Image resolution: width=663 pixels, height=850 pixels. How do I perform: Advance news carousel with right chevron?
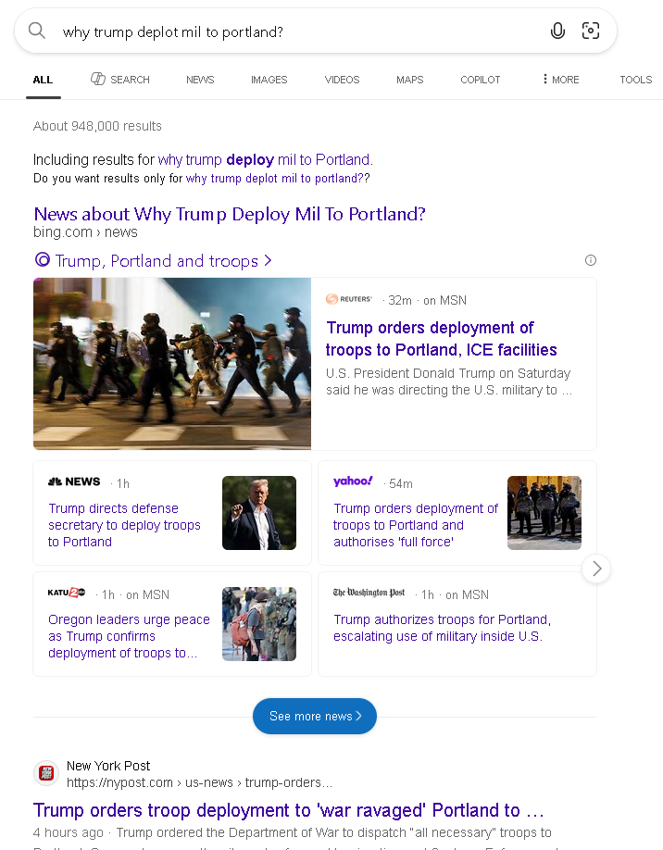(x=596, y=569)
